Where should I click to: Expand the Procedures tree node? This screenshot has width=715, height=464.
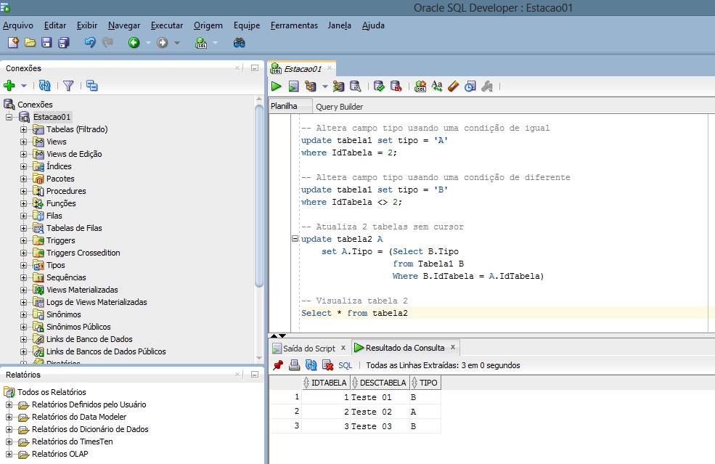tap(23, 191)
